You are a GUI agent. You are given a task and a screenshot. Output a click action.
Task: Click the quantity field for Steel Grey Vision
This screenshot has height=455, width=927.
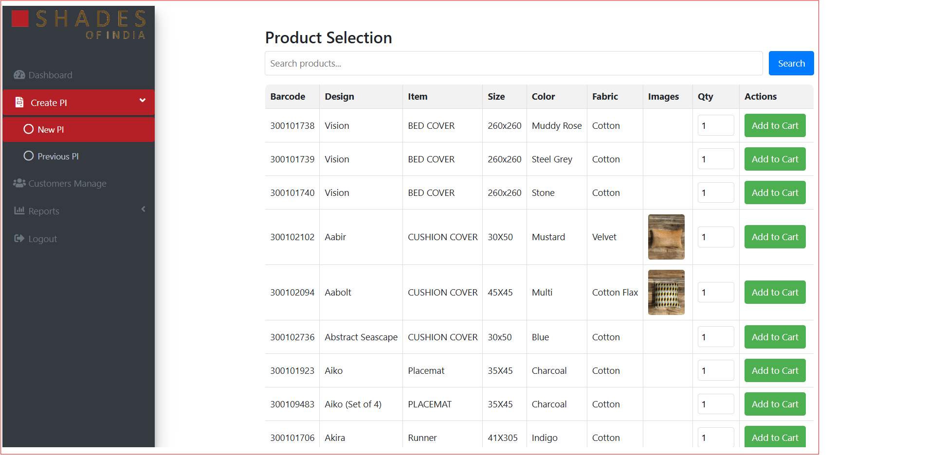point(715,159)
